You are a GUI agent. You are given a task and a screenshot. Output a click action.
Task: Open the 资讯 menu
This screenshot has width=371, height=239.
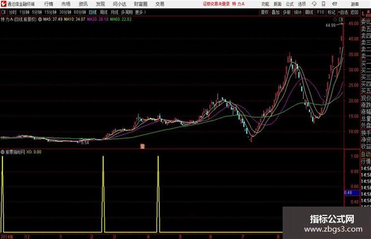click(x=83, y=4)
